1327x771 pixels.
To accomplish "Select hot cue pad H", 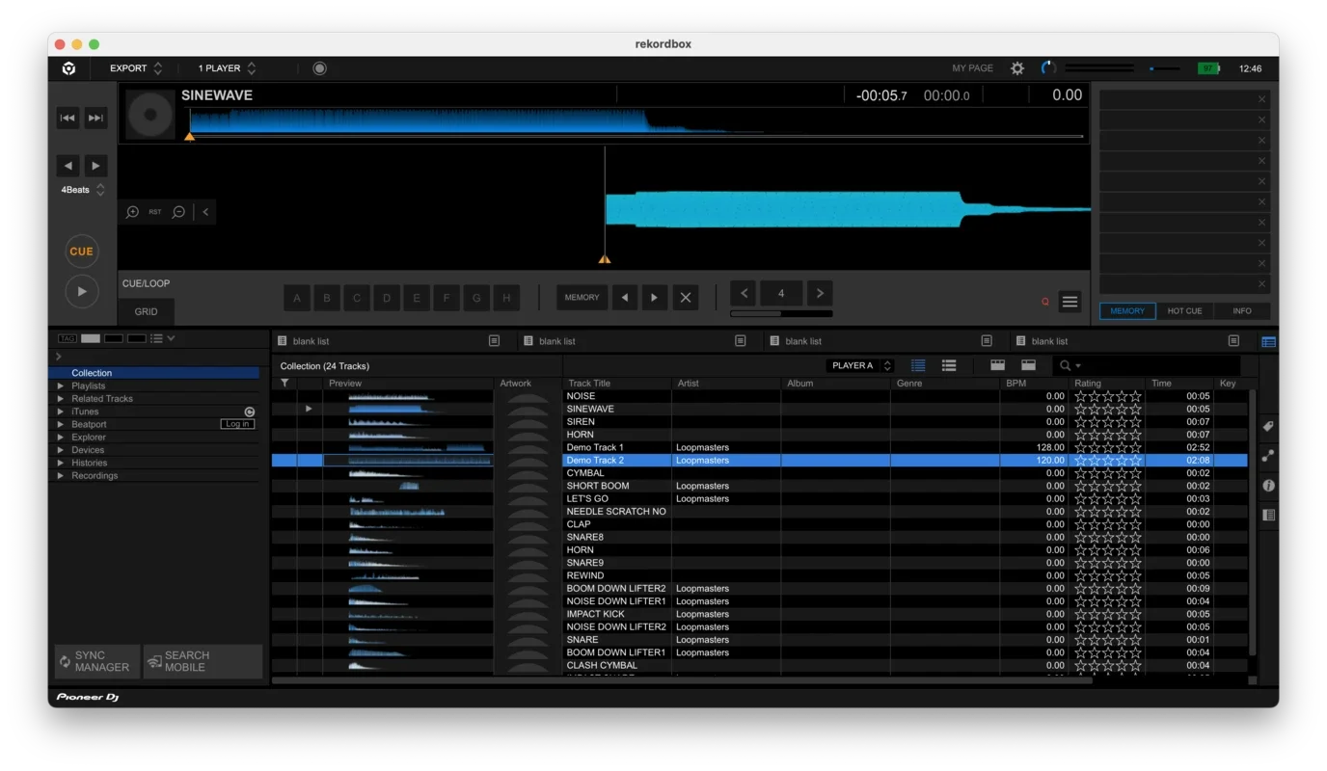I will tap(506, 298).
